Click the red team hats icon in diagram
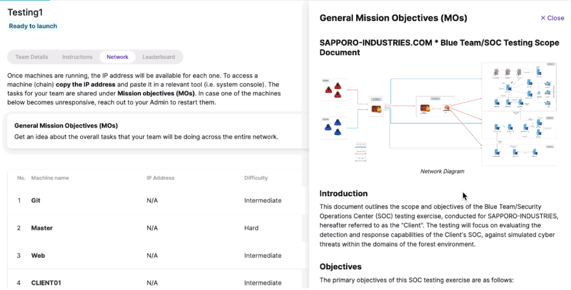 click(x=334, y=90)
